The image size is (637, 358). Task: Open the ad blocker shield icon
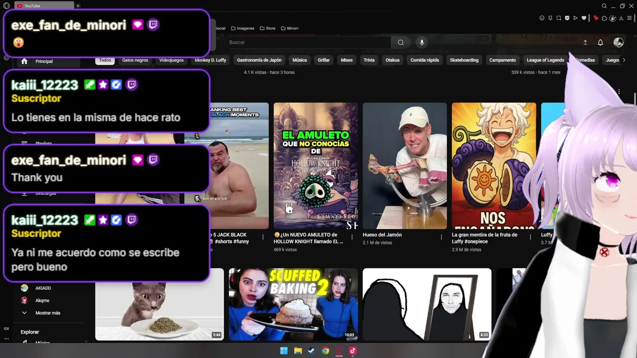[x=567, y=18]
